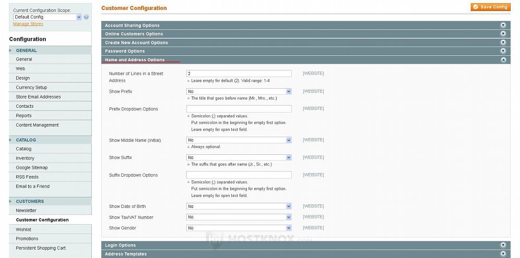Go to General configuration page
520x258 pixels.
click(24, 59)
